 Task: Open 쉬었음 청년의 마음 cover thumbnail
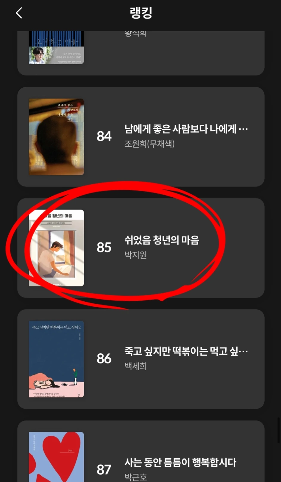coord(56,248)
